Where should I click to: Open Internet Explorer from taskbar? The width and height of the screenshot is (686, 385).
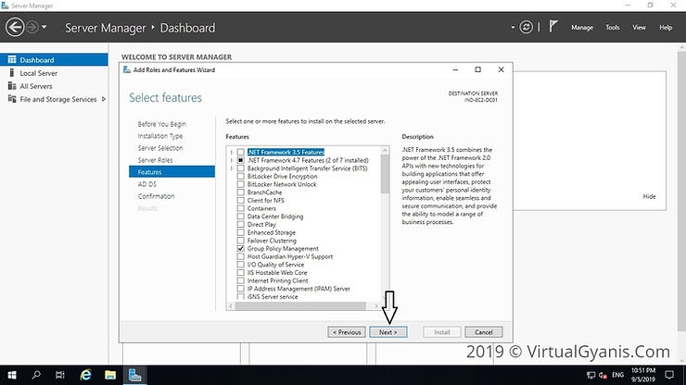85,375
